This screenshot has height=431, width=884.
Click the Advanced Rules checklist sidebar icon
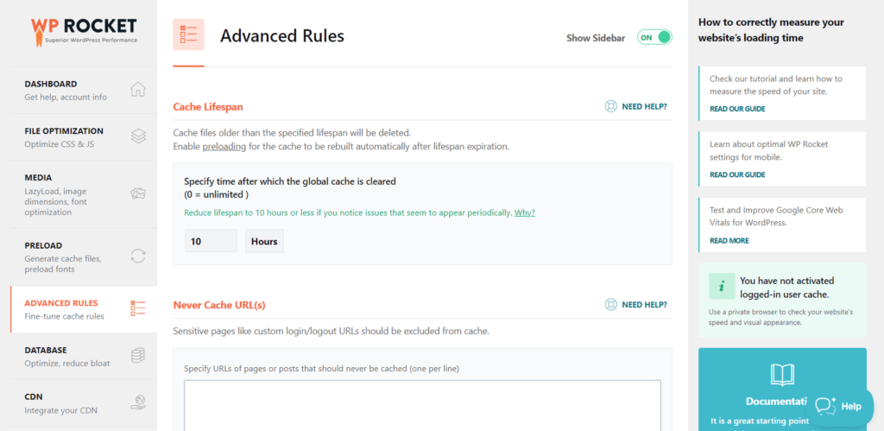tap(138, 308)
